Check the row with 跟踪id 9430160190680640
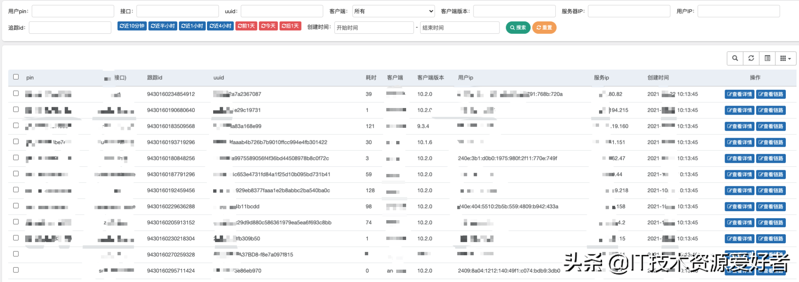This screenshot has height=282, width=799. pyautogui.click(x=16, y=109)
